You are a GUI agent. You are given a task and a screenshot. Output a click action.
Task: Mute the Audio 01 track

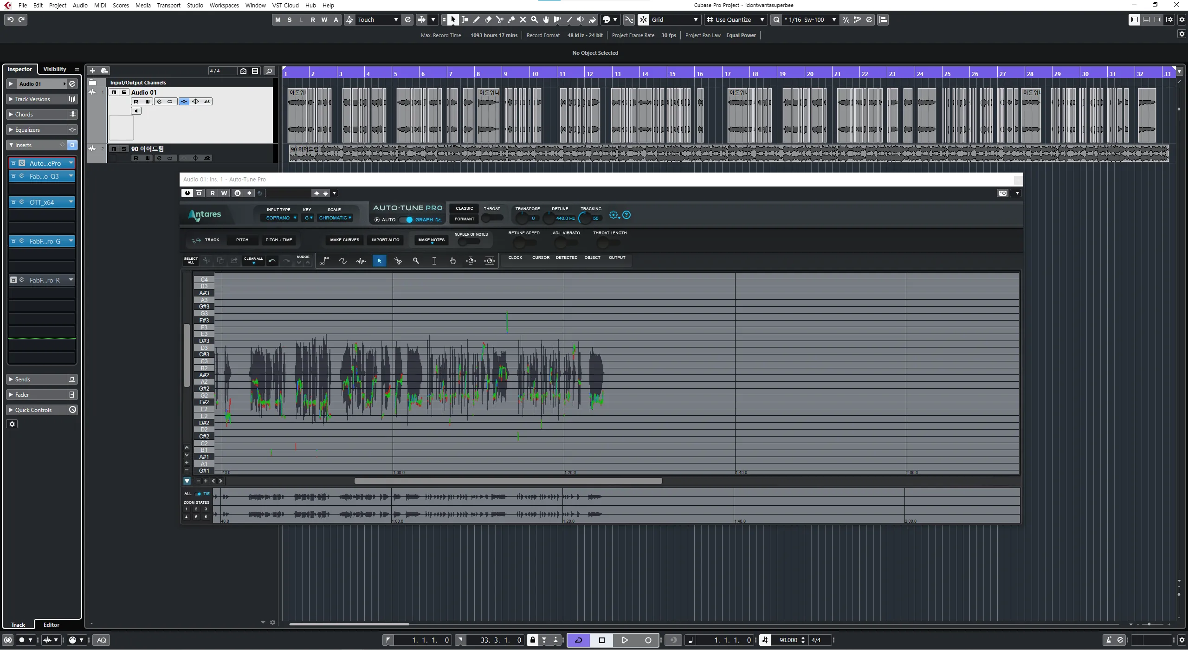[114, 92]
